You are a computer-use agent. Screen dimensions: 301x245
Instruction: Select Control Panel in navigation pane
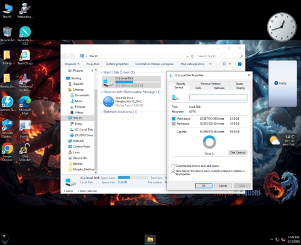(x=82, y=146)
